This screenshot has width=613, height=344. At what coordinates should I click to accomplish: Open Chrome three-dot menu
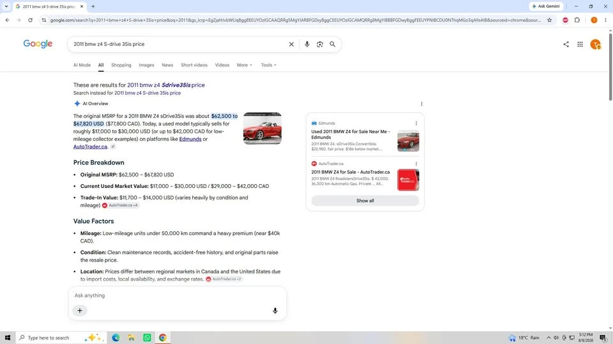605,20
